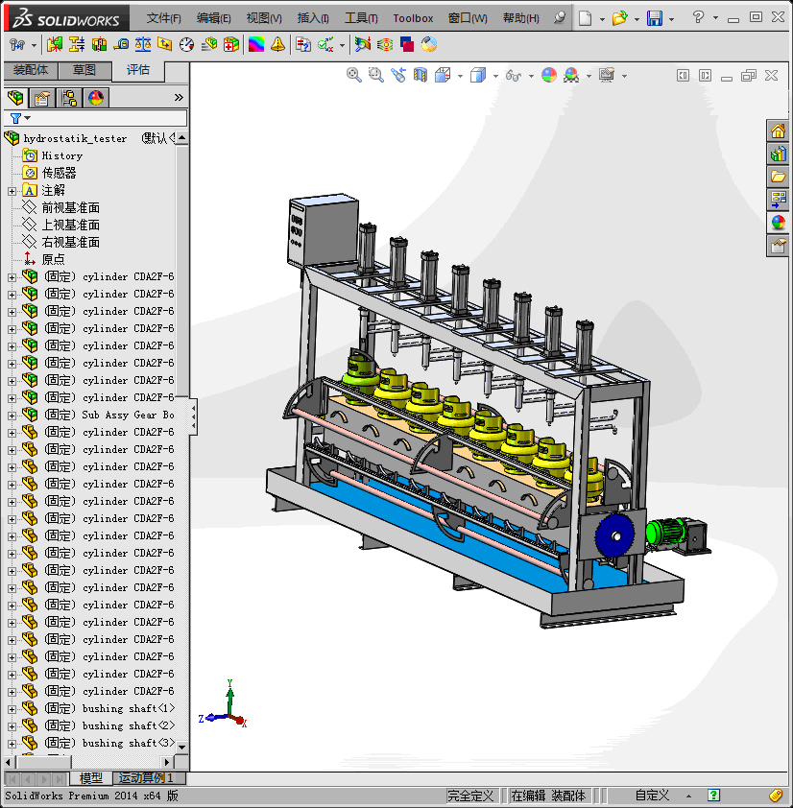Launch SimulationXpress analysis wizard
Viewport: 793px width, 808px height.
click(x=363, y=45)
